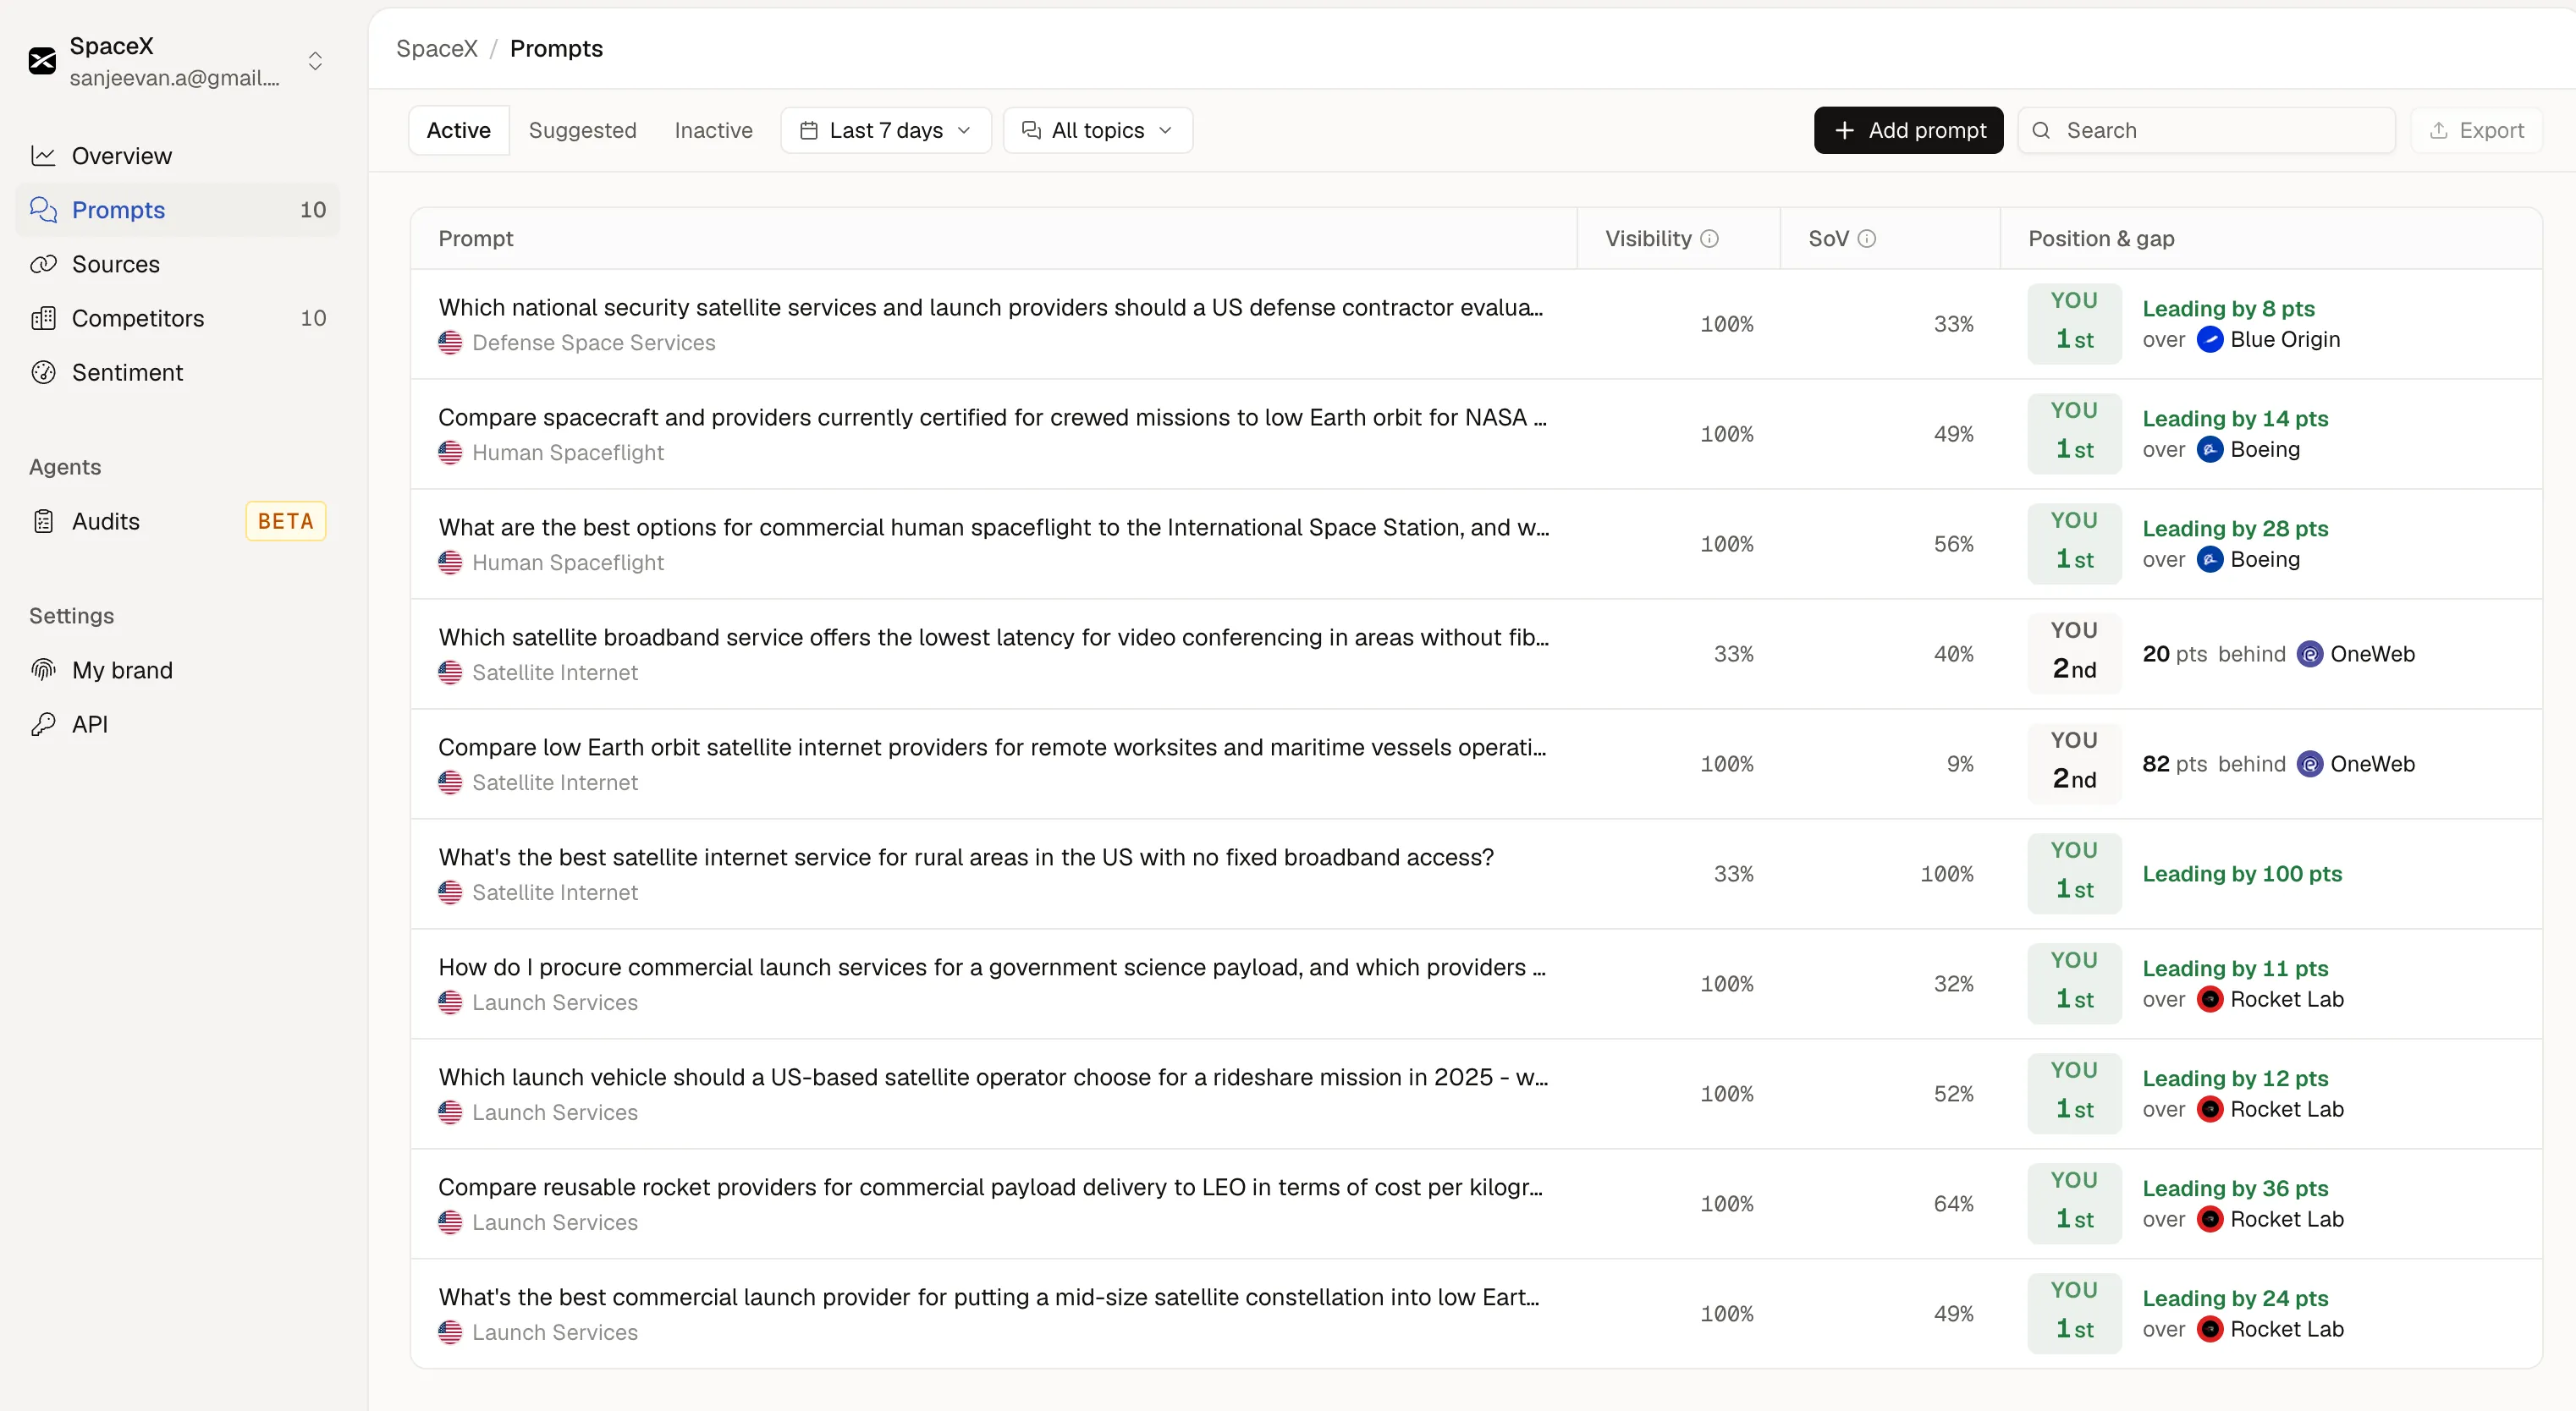Click the Sentiment face icon
The image size is (2576, 1411).
pyautogui.click(x=43, y=371)
